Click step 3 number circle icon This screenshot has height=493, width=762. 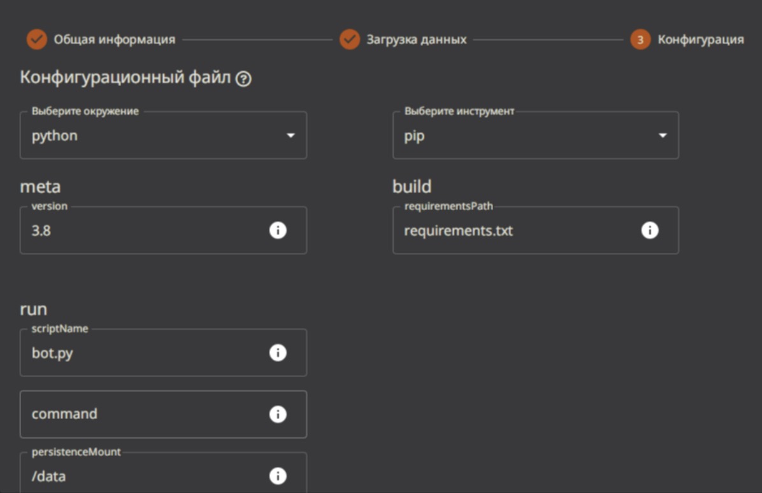[x=640, y=39]
